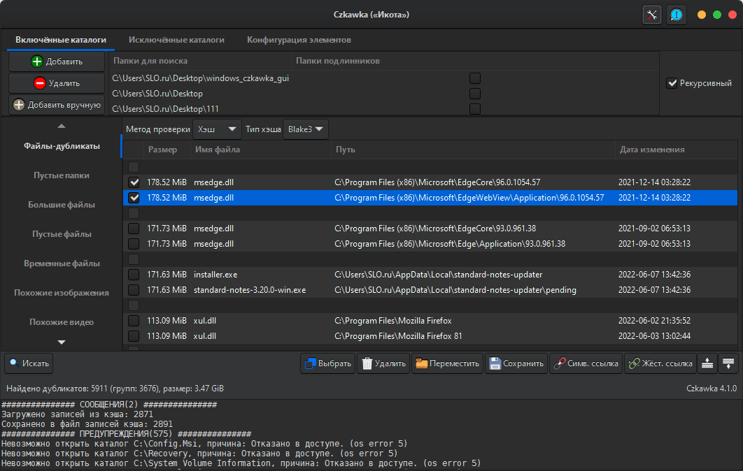Start scan with Искать button

[29, 363]
